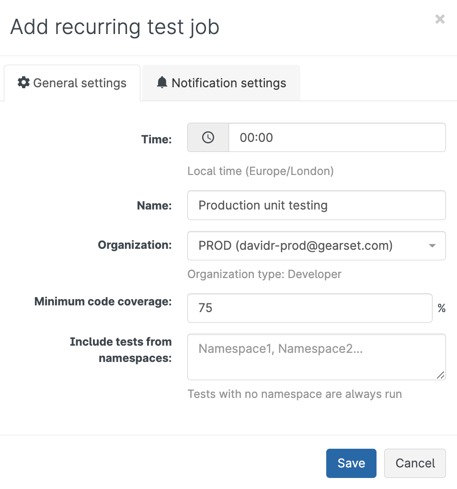Click the Production unit testing name field
The image size is (457, 489).
pos(316,205)
